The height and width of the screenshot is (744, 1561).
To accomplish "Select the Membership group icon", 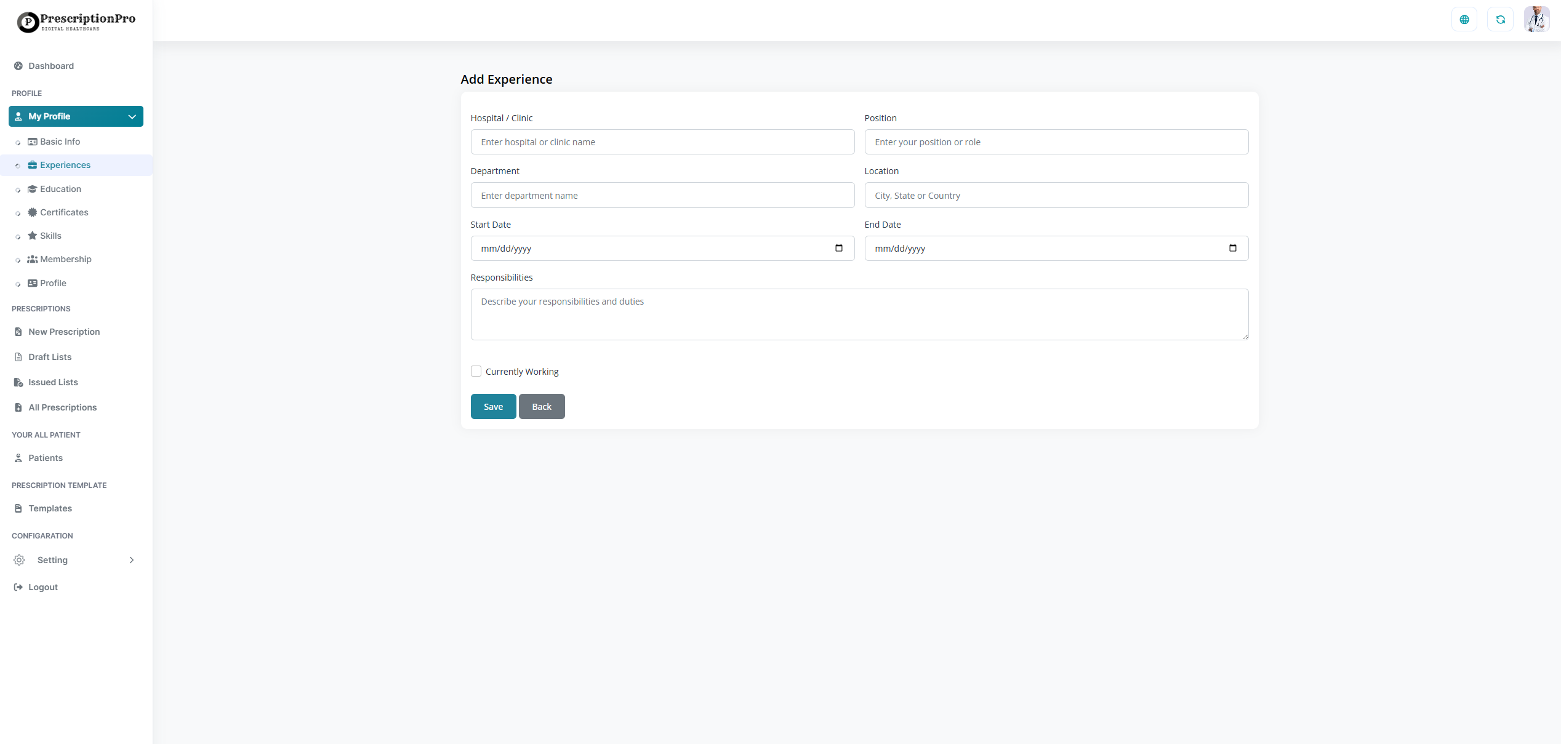I will tap(33, 259).
